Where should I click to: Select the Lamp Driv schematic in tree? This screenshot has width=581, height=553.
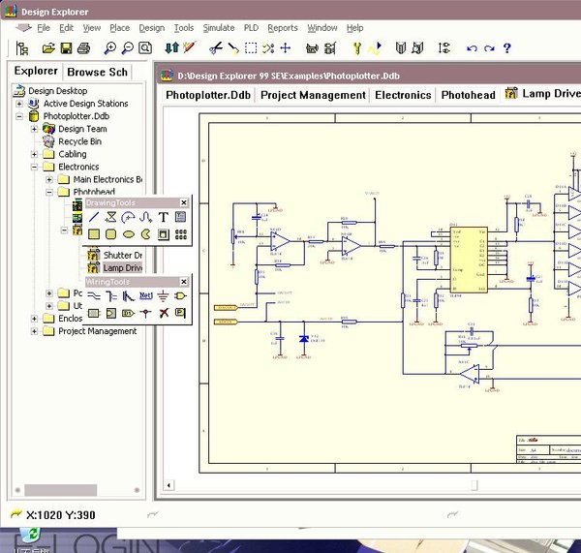[x=123, y=268]
